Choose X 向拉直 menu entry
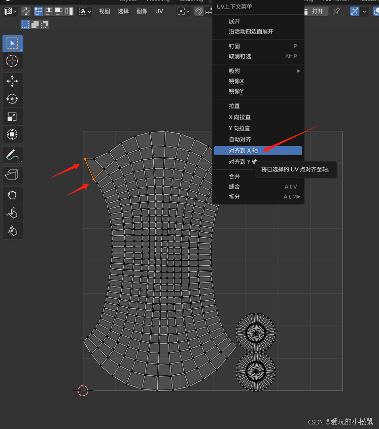 (258, 117)
